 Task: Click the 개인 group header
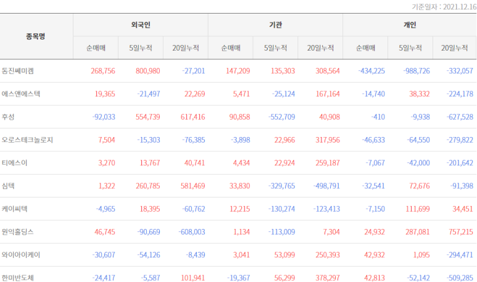pos(410,25)
